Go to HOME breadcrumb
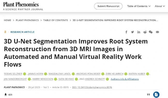 pyautogui.click(x=7, y=20)
